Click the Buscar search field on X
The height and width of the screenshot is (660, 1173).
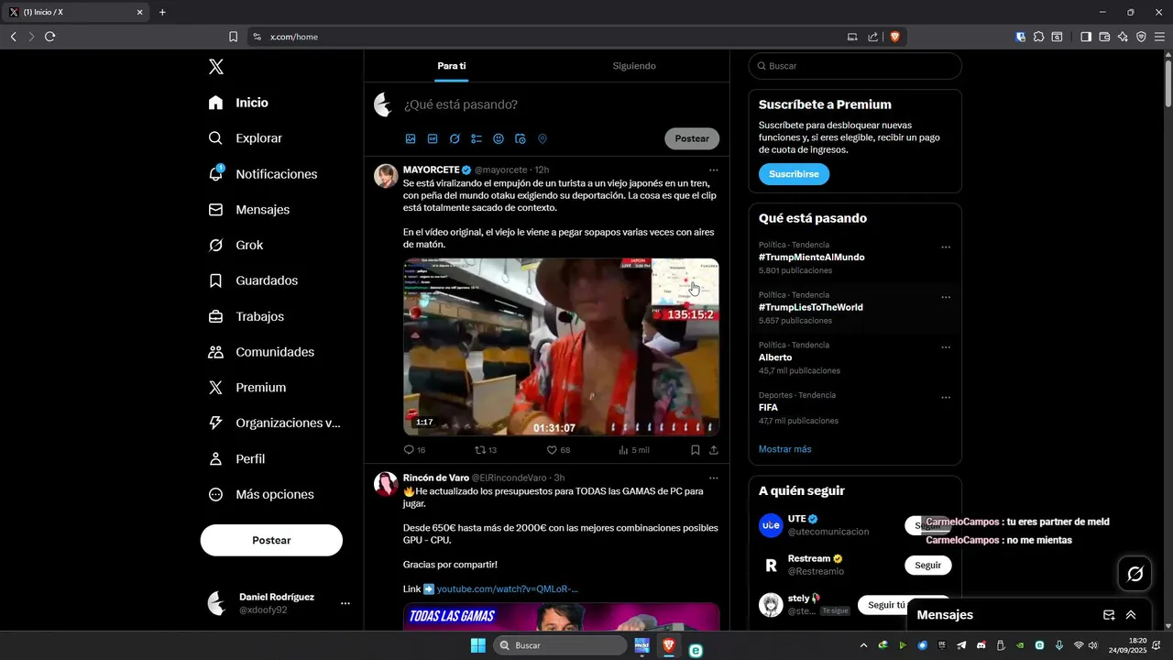(x=855, y=66)
